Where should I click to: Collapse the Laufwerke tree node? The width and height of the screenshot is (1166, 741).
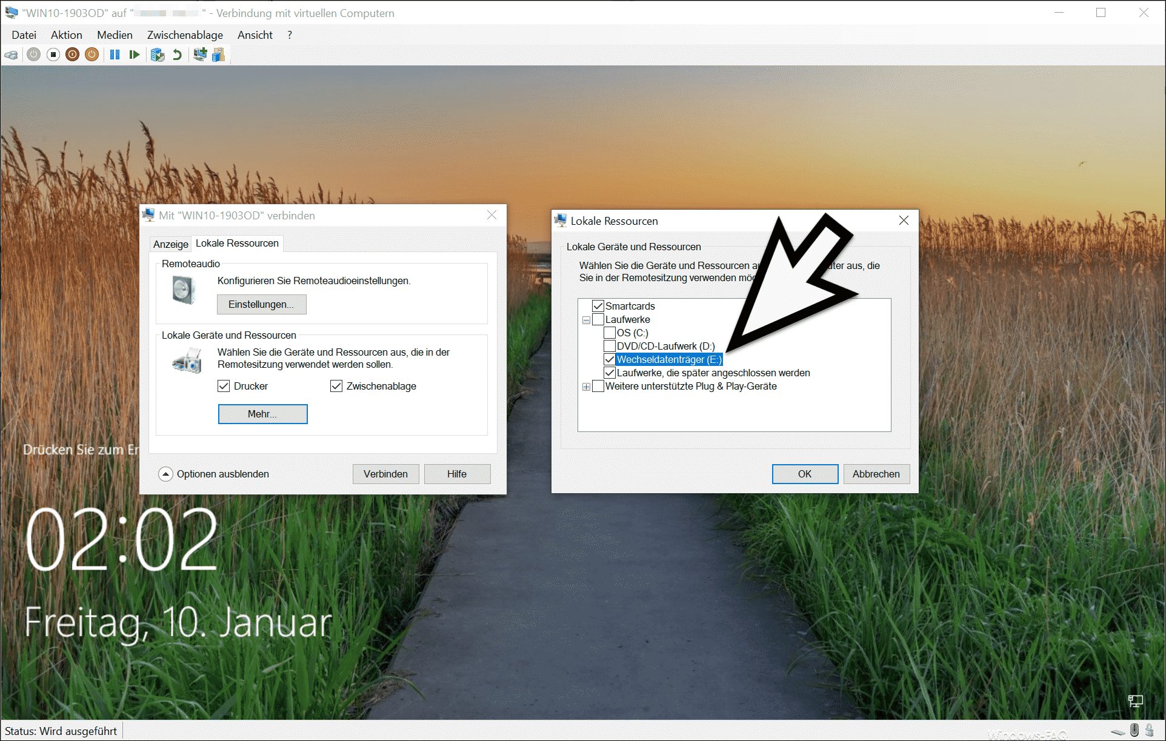(585, 319)
